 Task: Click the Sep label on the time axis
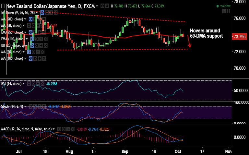pos(125,151)
